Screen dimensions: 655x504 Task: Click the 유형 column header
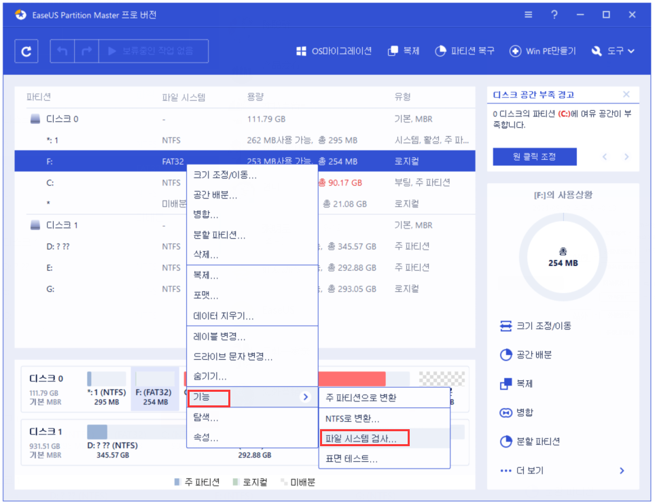(x=403, y=97)
